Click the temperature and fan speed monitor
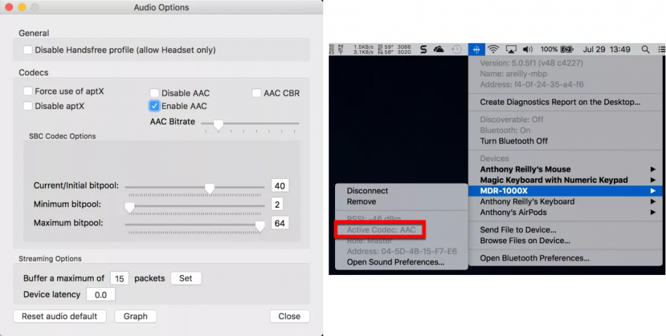666x336 pixels. click(x=395, y=49)
